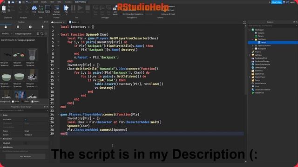The height and width of the screenshot is (167, 298).
Task: Click the script editor expand icon
Action: point(244,22)
